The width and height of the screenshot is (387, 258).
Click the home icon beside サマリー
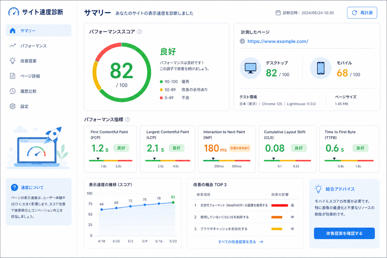click(13, 31)
